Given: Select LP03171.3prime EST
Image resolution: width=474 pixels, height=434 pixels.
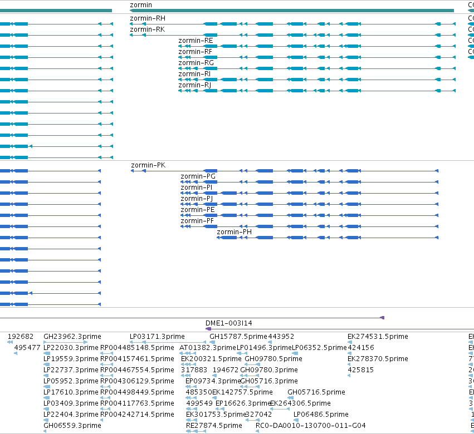Looking at the screenshot, I should (157, 337).
